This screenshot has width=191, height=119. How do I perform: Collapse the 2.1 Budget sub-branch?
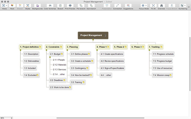point(50,57)
